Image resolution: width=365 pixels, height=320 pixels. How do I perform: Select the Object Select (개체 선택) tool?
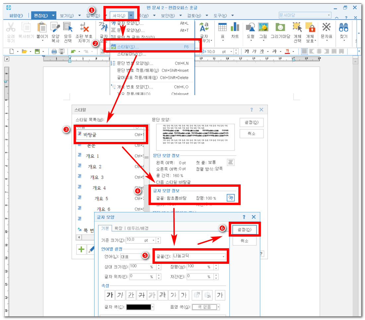click(x=297, y=28)
